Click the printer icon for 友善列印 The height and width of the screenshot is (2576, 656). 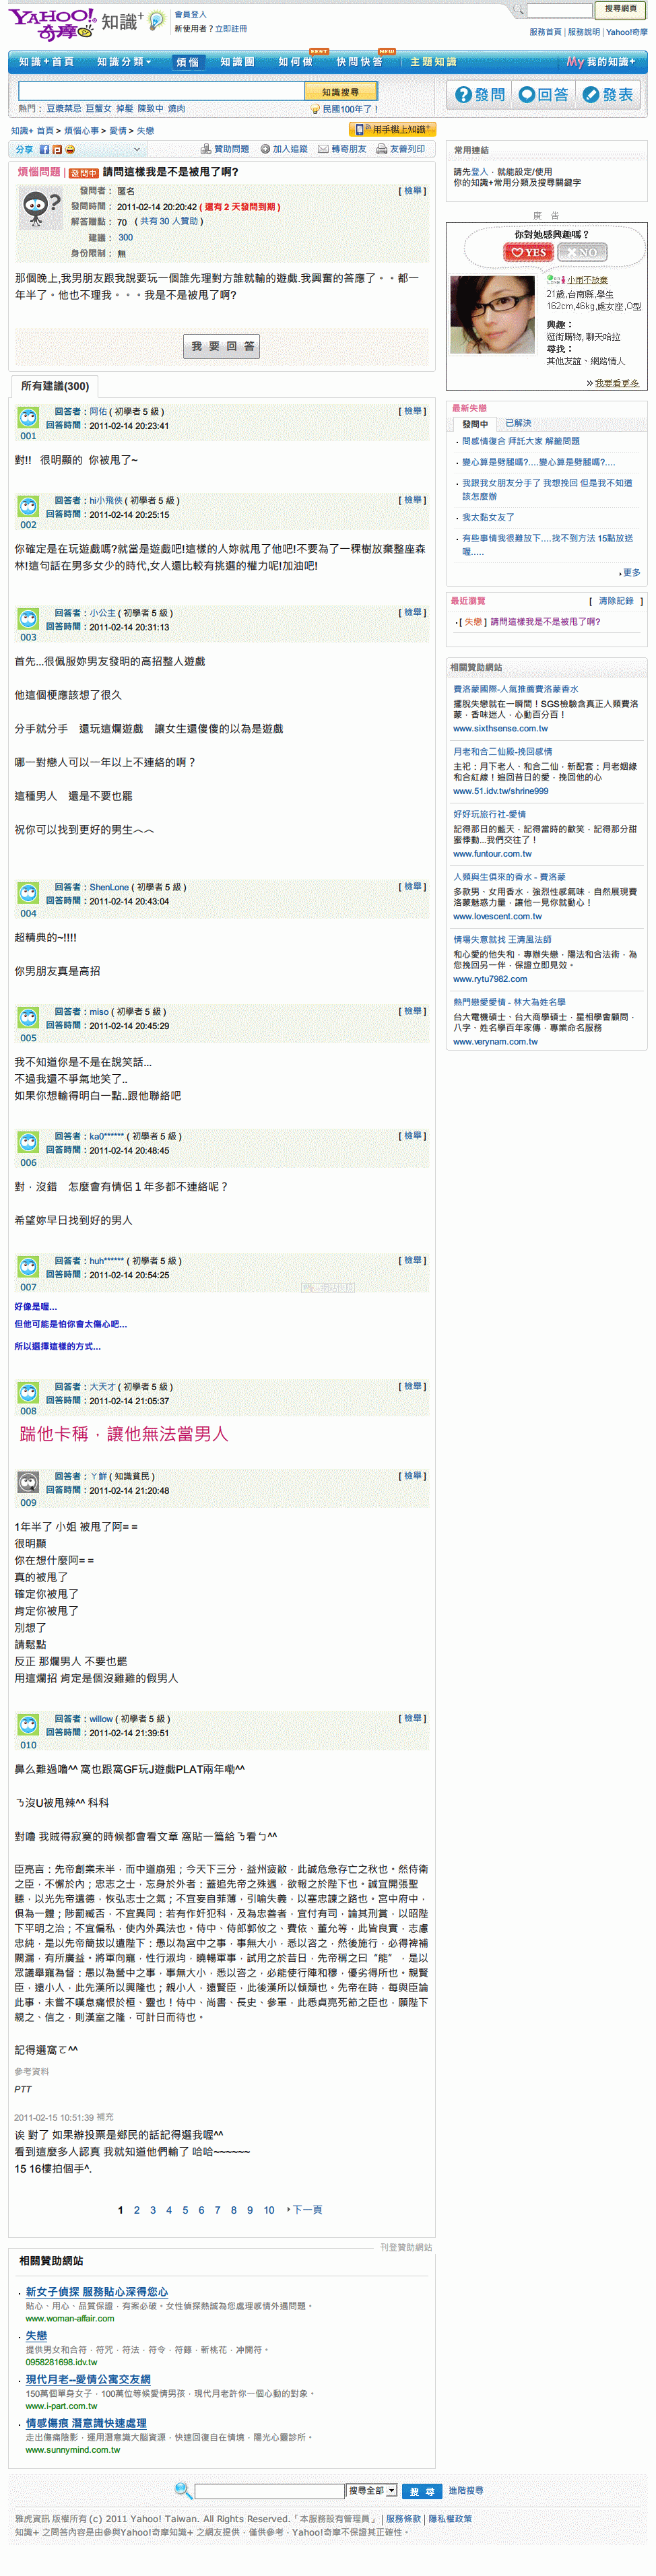tap(381, 149)
